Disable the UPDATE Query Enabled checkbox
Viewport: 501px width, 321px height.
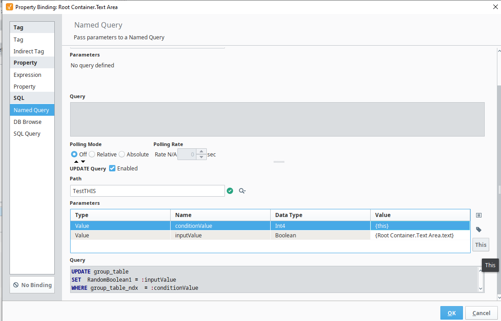112,168
